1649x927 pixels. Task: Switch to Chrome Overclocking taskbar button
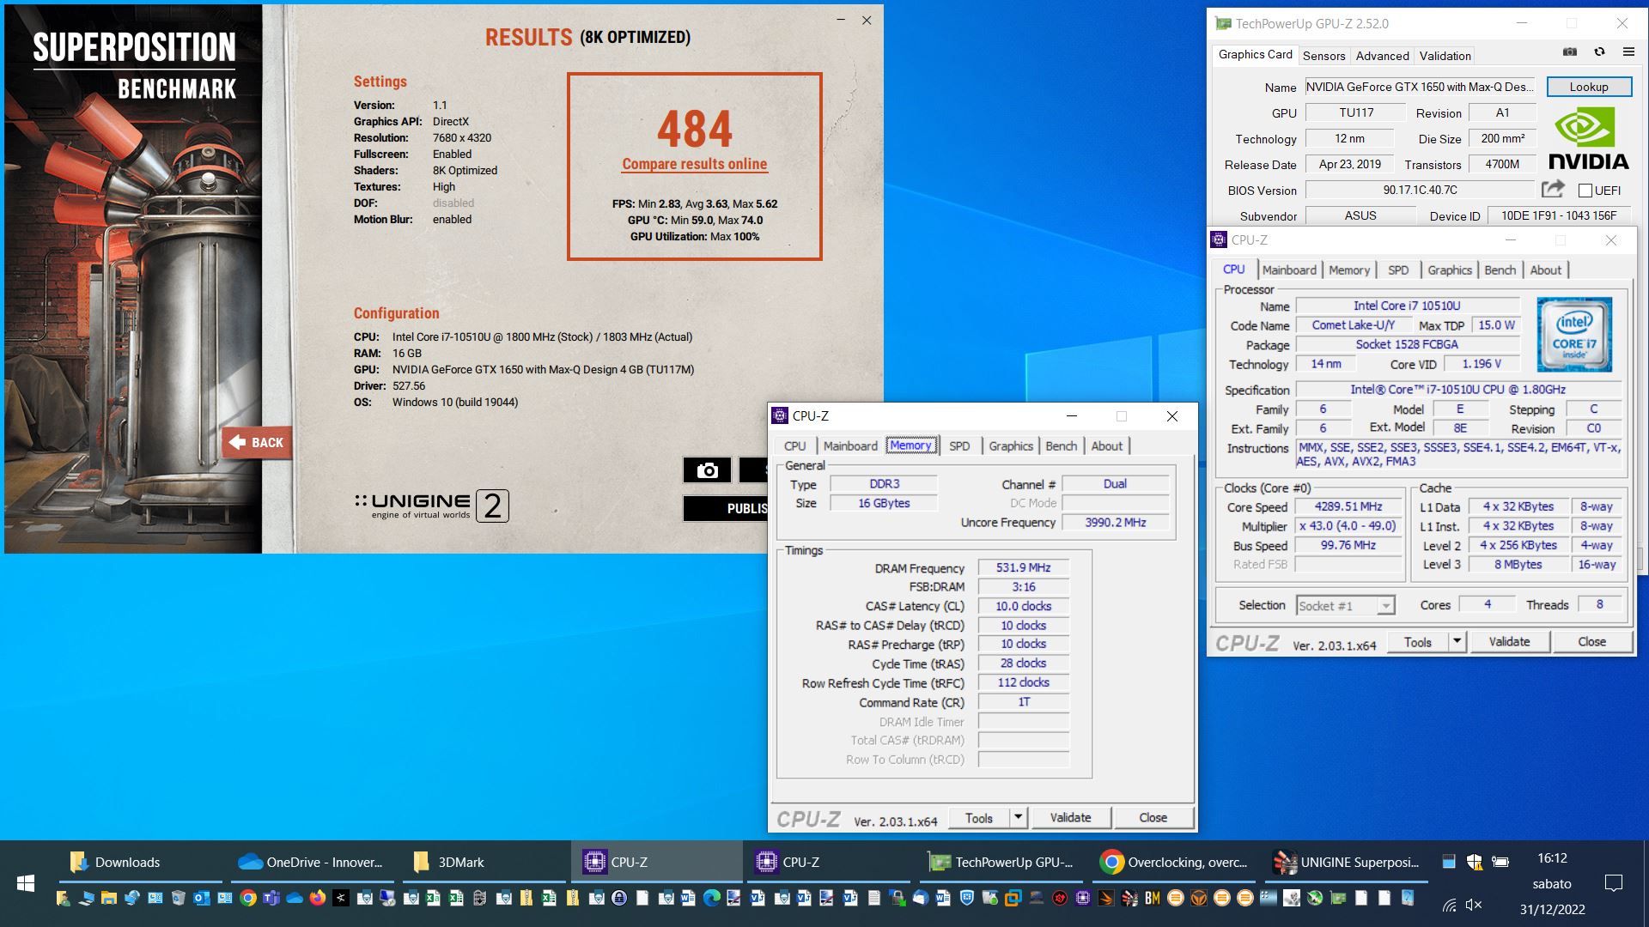(x=1172, y=862)
